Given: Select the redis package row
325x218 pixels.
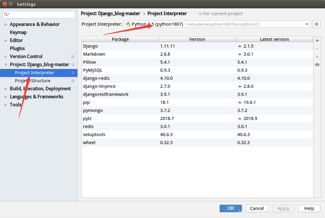Looking at the screenshot, I should 197,126.
